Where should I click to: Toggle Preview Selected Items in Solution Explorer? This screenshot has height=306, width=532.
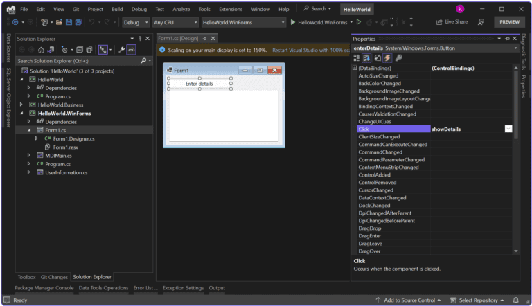(x=132, y=50)
